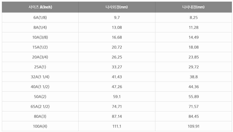Click inner diameter value 11.28

193,28
